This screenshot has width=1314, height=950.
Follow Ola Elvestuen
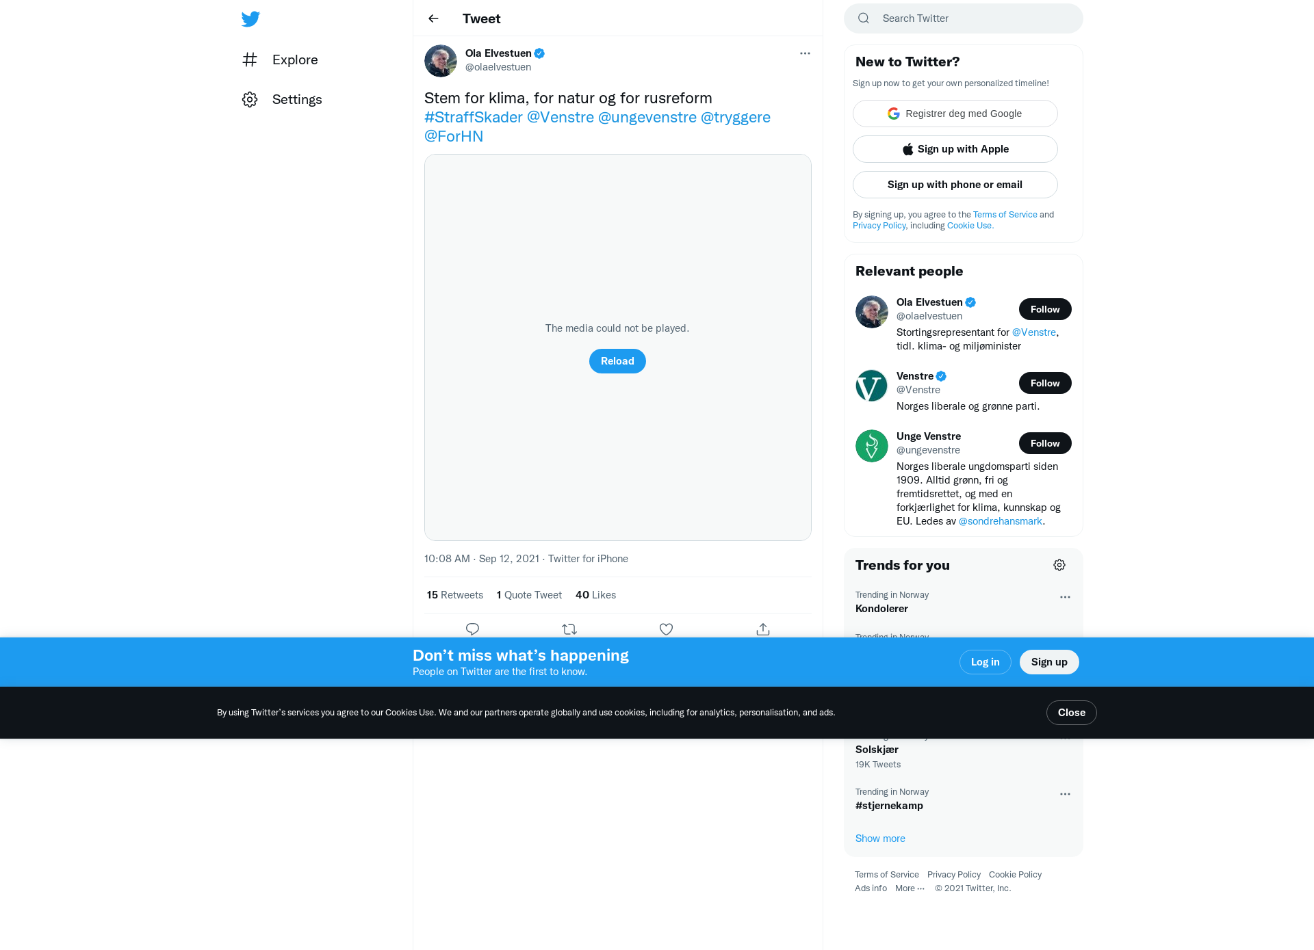(1045, 309)
